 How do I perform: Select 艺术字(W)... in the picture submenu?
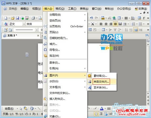tap(102, 88)
